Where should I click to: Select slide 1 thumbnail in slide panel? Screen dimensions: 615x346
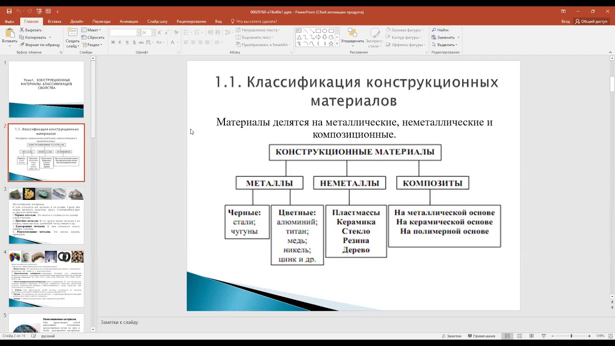click(x=46, y=89)
